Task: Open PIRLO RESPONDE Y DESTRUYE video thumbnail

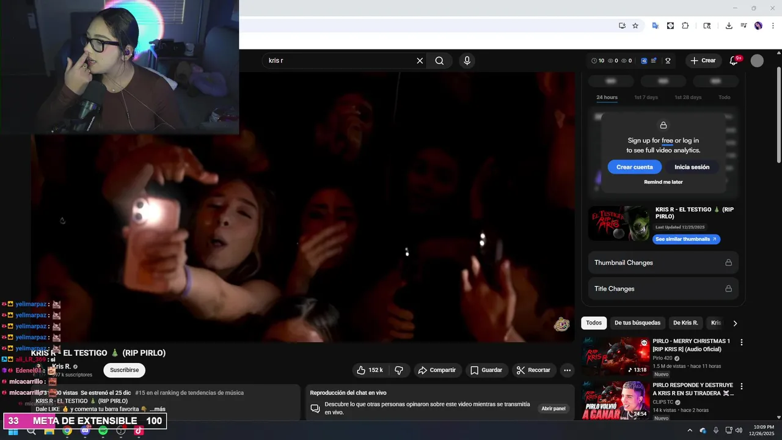Action: [x=616, y=401]
